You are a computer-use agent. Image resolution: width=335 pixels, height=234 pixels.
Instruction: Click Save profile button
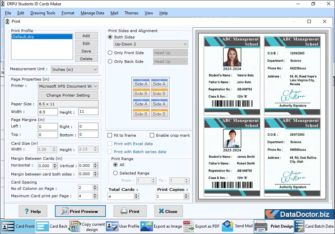coord(86,51)
